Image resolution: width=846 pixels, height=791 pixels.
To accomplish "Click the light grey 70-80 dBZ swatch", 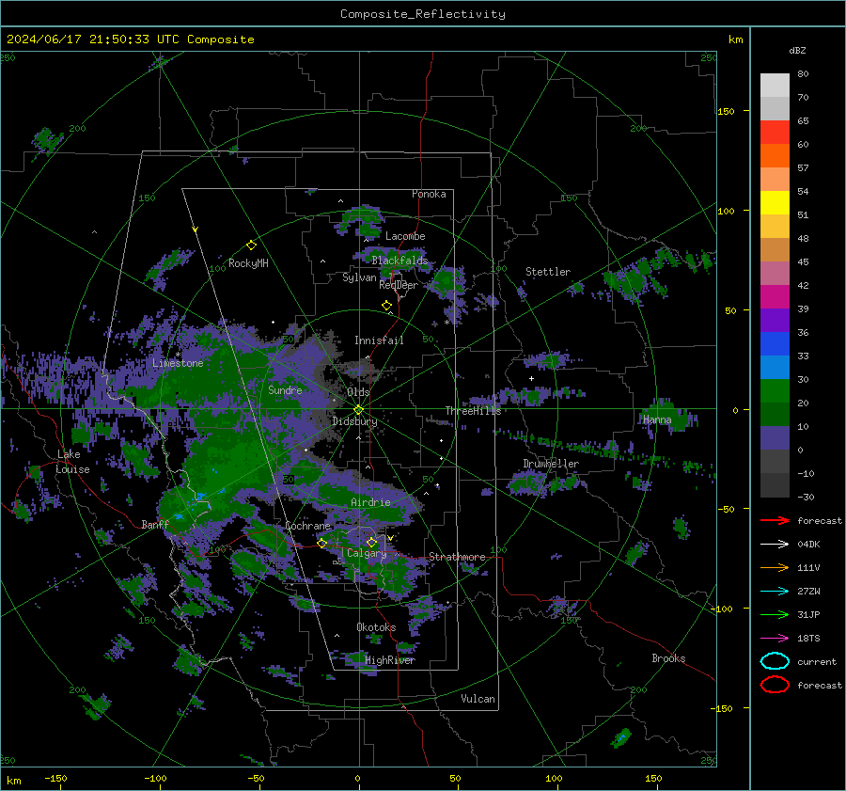I will pyautogui.click(x=775, y=86).
